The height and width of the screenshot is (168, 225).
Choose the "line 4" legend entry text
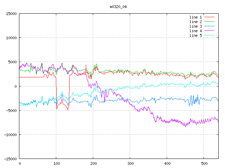click(x=196, y=31)
